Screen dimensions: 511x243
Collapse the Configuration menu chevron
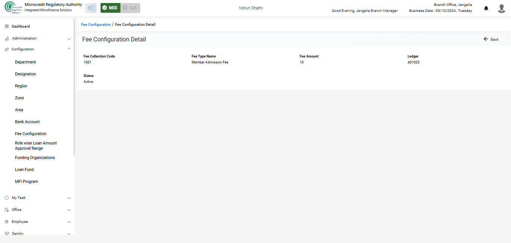pos(69,49)
